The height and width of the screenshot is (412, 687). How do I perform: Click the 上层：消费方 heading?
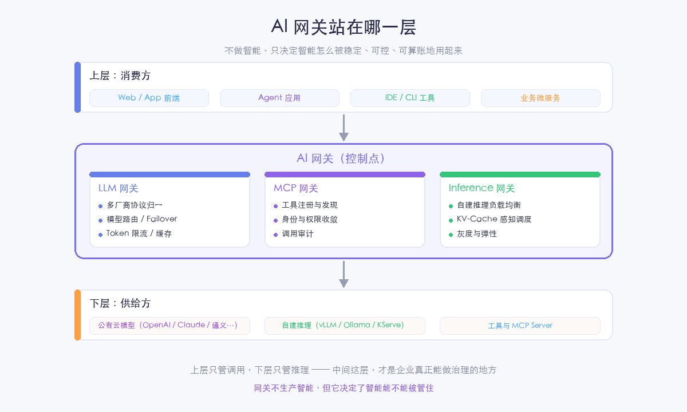[120, 76]
